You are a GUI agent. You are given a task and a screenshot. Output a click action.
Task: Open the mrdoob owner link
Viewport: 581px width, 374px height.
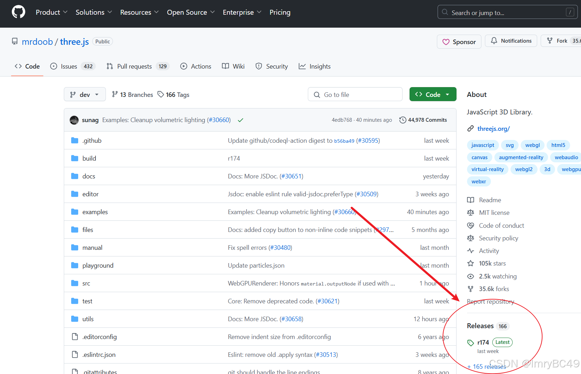click(x=37, y=42)
